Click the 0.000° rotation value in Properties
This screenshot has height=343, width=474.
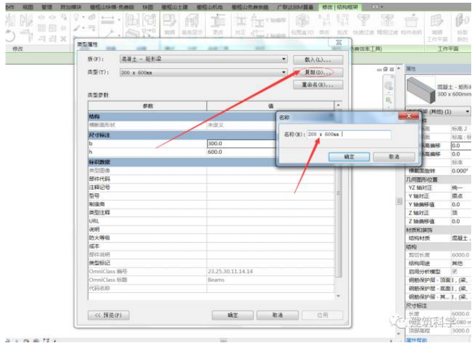(x=460, y=171)
